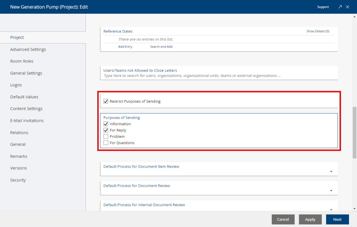The image size is (357, 227).
Task: Uncheck Restrict Purposes of Sending
Action: pyautogui.click(x=106, y=101)
